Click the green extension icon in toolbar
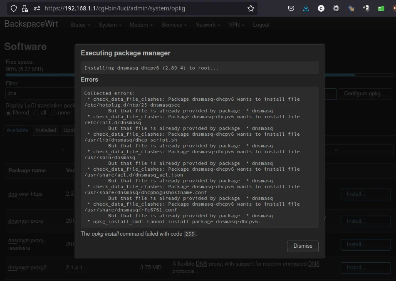The width and height of the screenshot is (396, 281). [x=381, y=8]
